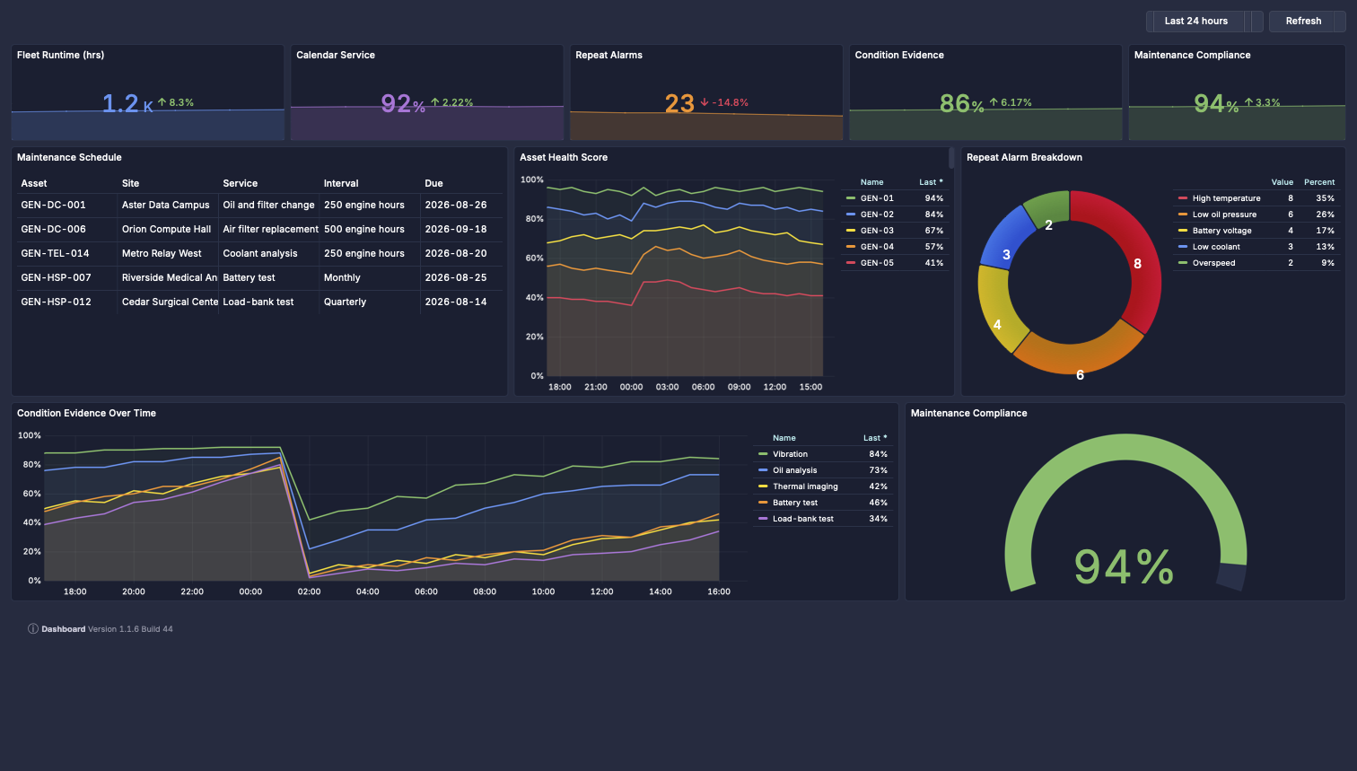Sort schedule table by Service column header
1357x771 pixels.
click(240, 183)
